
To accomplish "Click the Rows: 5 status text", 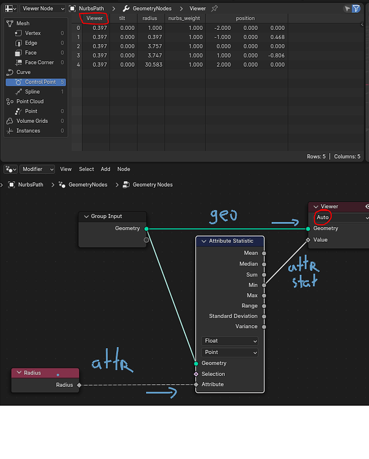I will click(316, 157).
